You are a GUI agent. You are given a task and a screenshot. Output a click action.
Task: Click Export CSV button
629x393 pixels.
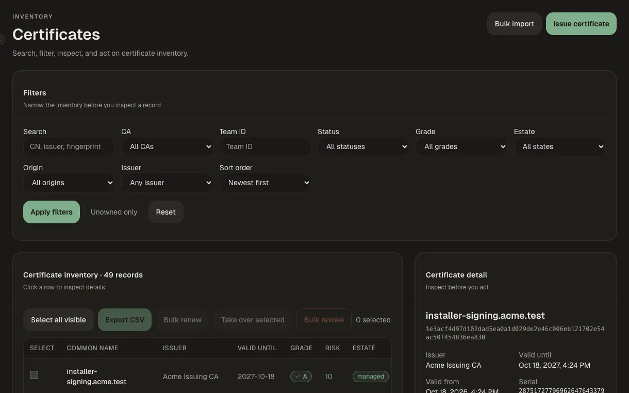(125, 320)
